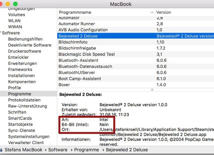
Task: Click version 1.4.0 of Boxer
Action: pyautogui.click(x=161, y=85)
